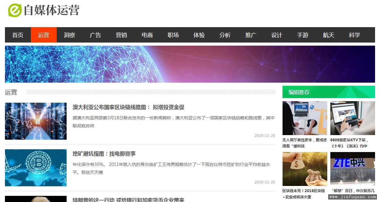This screenshot has width=380, height=202.
Task: Go to the 洞察 section
Action: tap(70, 35)
